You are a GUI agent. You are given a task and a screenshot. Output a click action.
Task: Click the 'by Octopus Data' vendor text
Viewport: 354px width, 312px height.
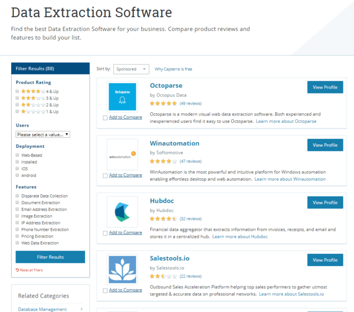pos(168,95)
